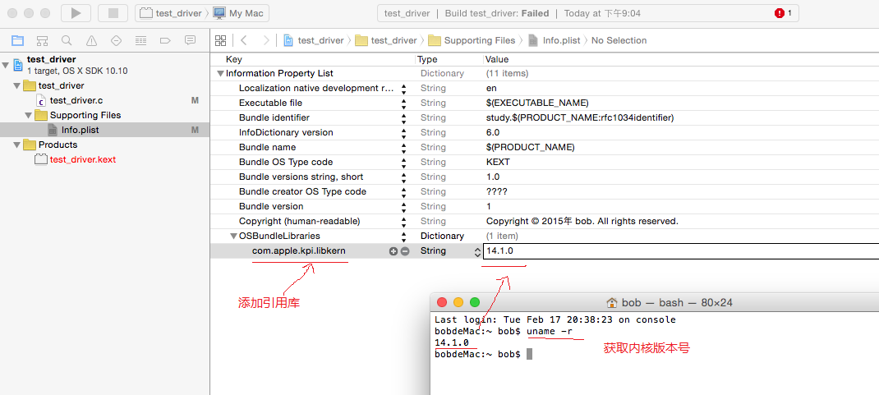Click the InfoDictionary version row

545,133
